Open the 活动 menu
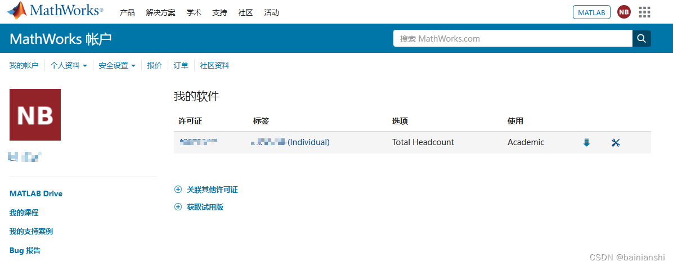This screenshot has width=673, height=266. 271,12
